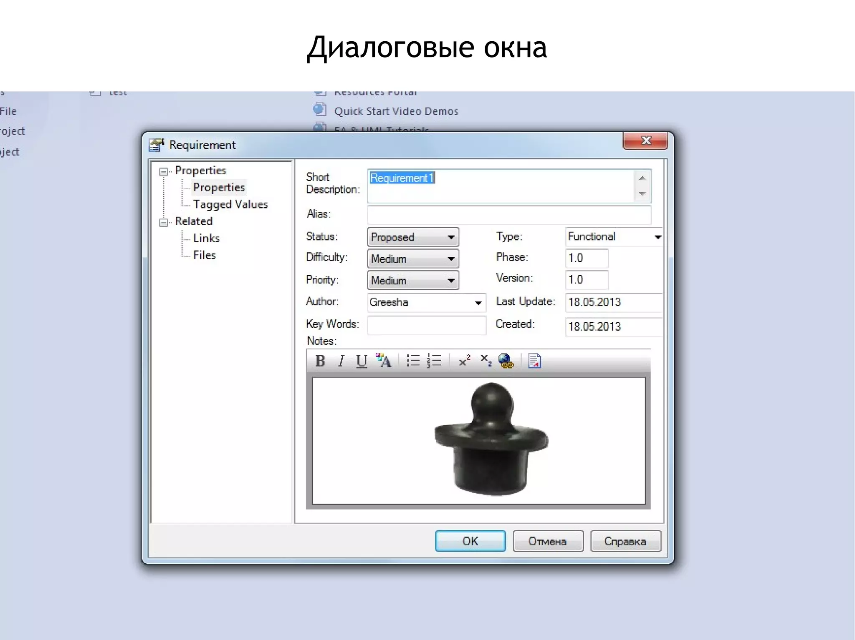
Task: Open the Type dropdown showing Functional
Action: click(x=614, y=237)
